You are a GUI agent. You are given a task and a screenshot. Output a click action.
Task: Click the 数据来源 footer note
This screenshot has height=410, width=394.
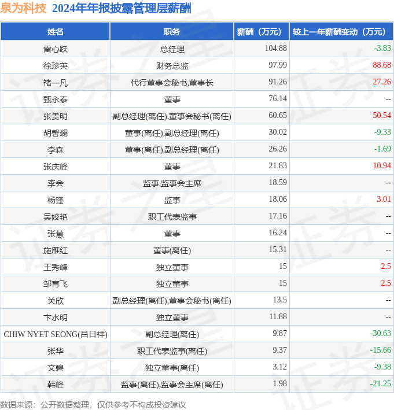pos(93,405)
